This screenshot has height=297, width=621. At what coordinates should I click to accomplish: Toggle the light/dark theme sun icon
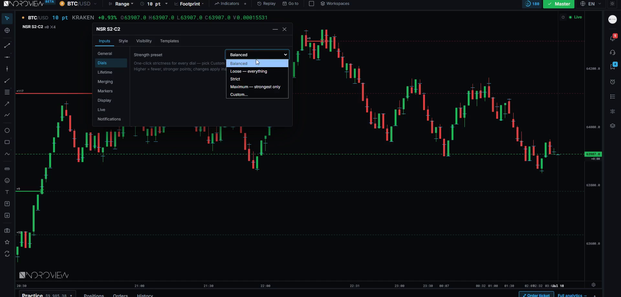612,4
